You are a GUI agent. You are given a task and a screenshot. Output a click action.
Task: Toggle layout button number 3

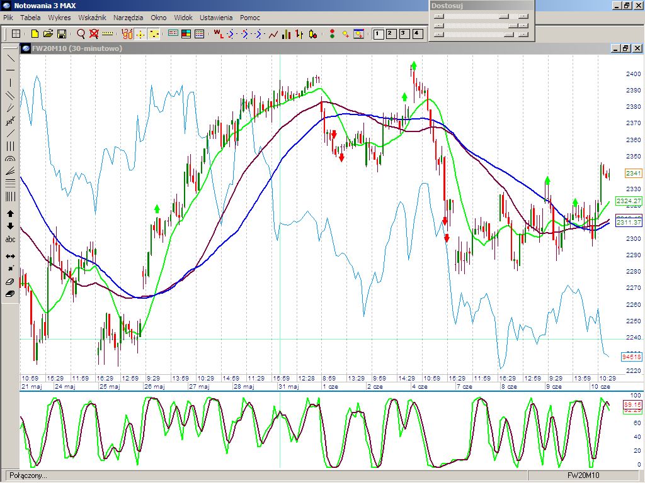point(404,33)
